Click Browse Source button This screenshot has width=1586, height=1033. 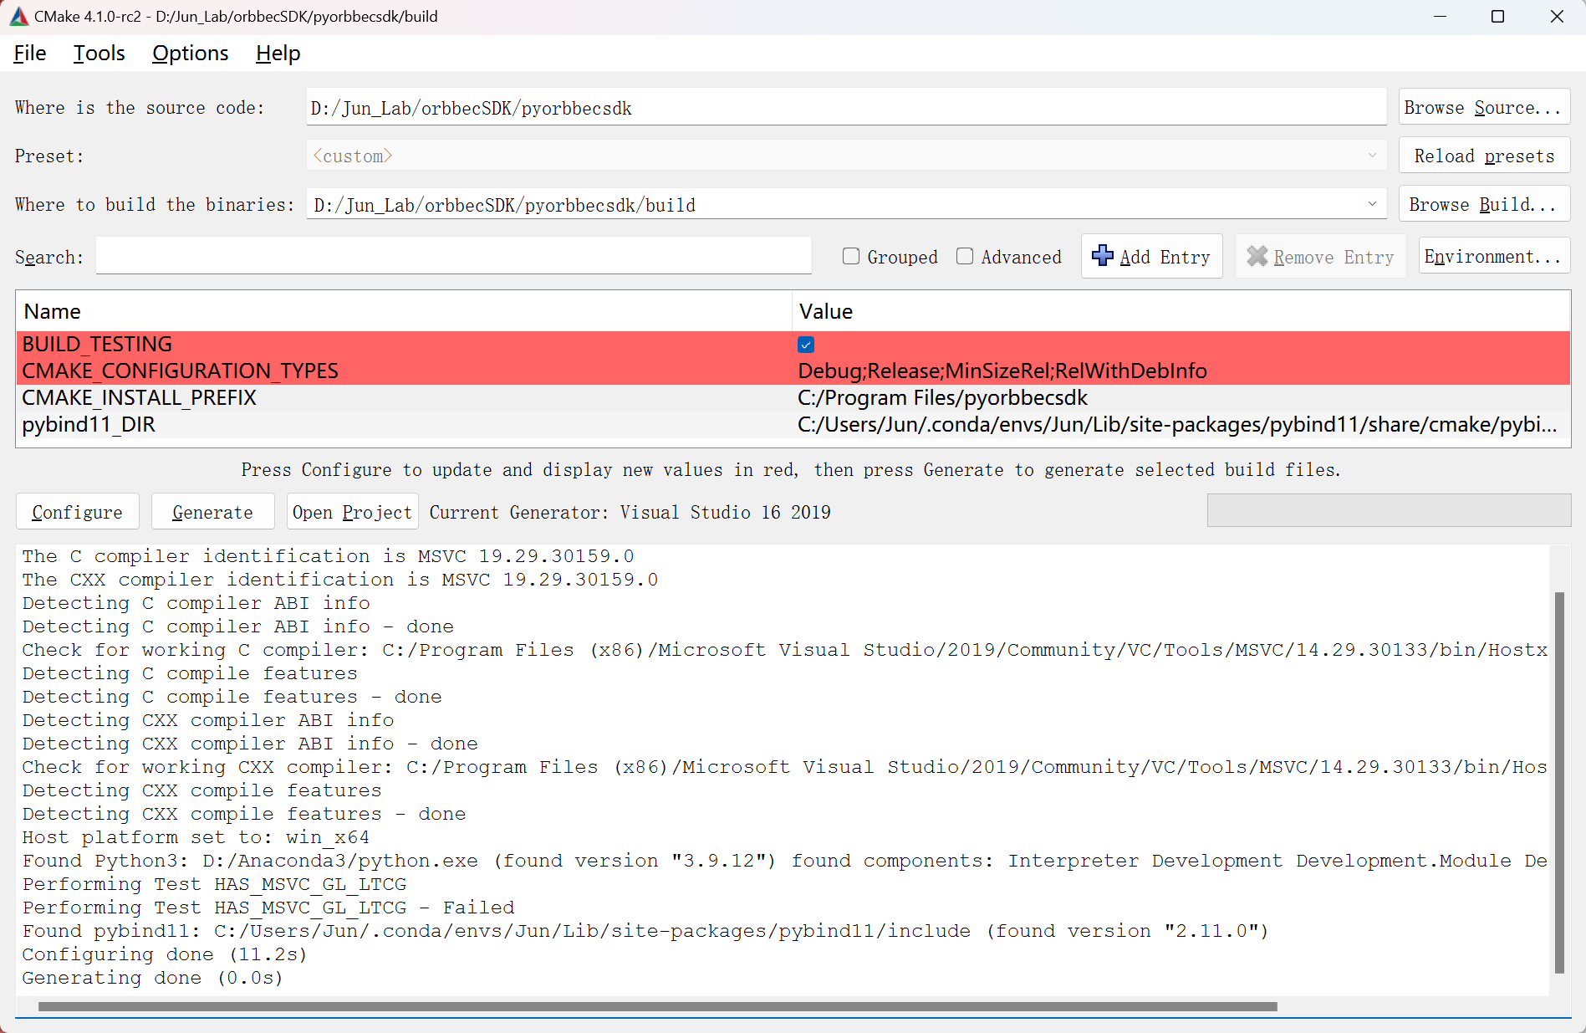[x=1483, y=107]
